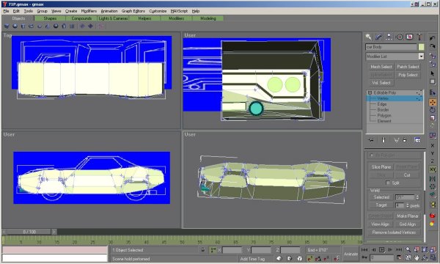440x264 pixels.
Task: Toggle the Split checkbox
Action: click(388, 183)
